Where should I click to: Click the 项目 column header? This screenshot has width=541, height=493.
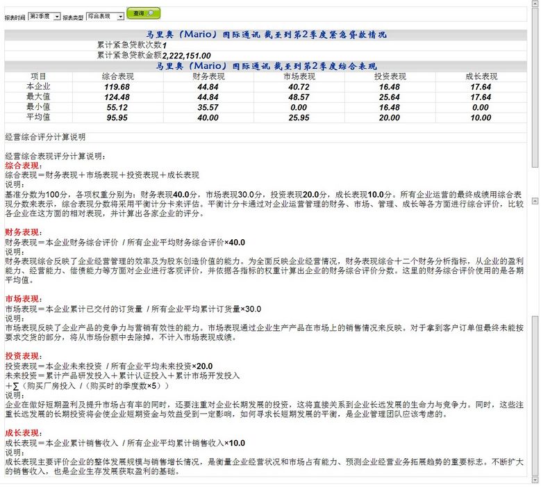pos(38,76)
